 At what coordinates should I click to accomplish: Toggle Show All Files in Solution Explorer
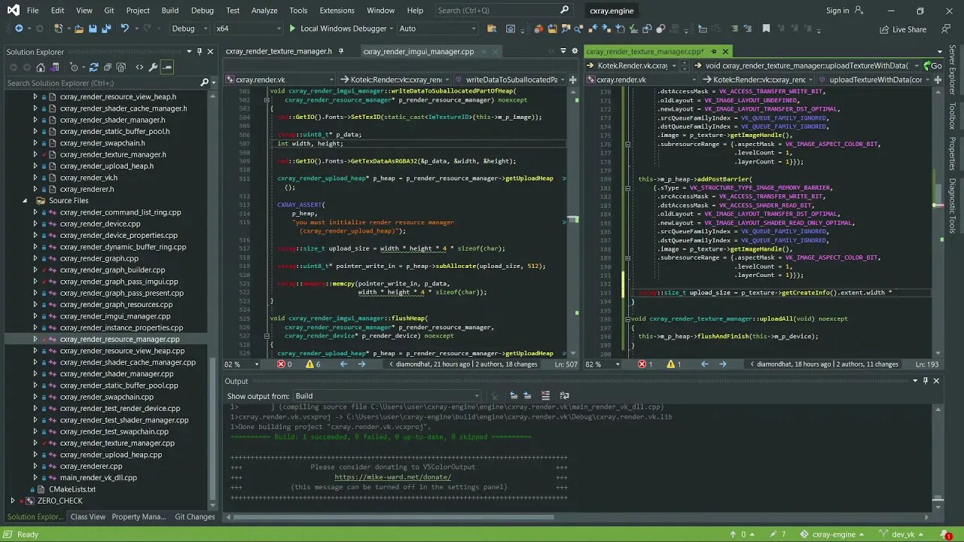coord(123,67)
